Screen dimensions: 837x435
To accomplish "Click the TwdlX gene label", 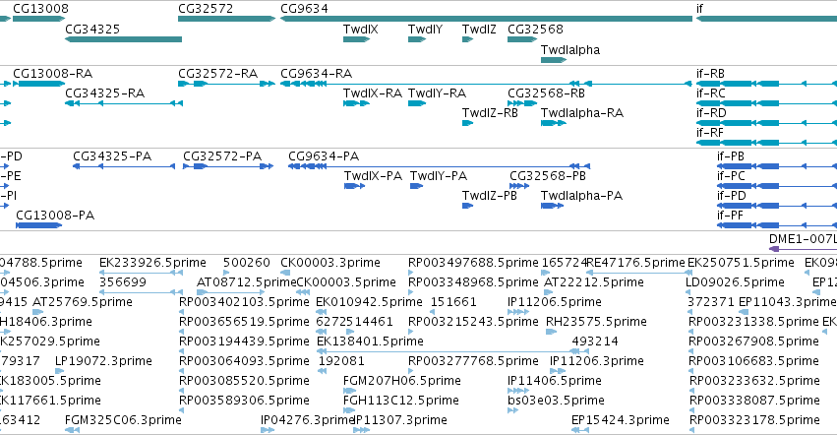I will tap(360, 30).
